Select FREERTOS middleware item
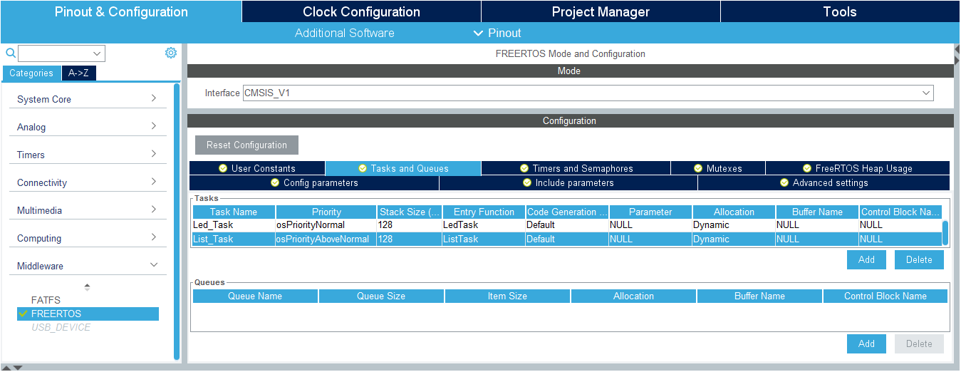This screenshot has width=961, height=372. point(88,314)
